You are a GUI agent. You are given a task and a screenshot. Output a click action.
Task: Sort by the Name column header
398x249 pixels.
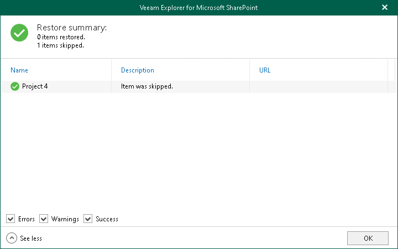(19, 70)
